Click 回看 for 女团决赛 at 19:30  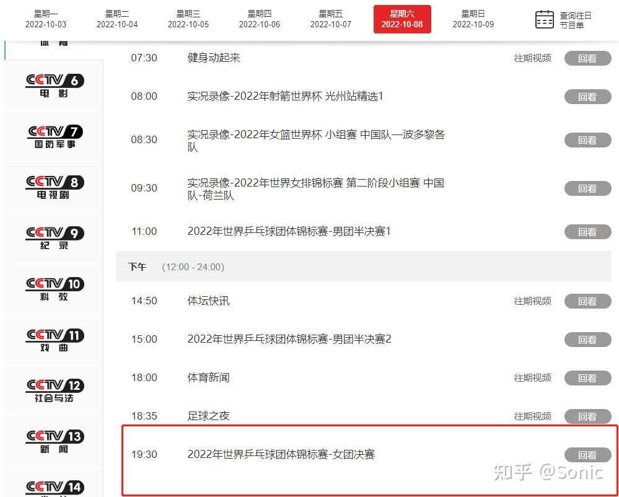pos(587,455)
